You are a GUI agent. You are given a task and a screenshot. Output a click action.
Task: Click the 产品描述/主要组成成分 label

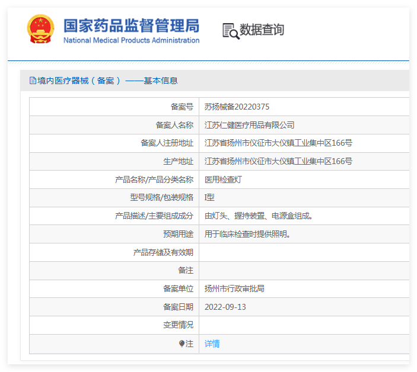[154, 216]
